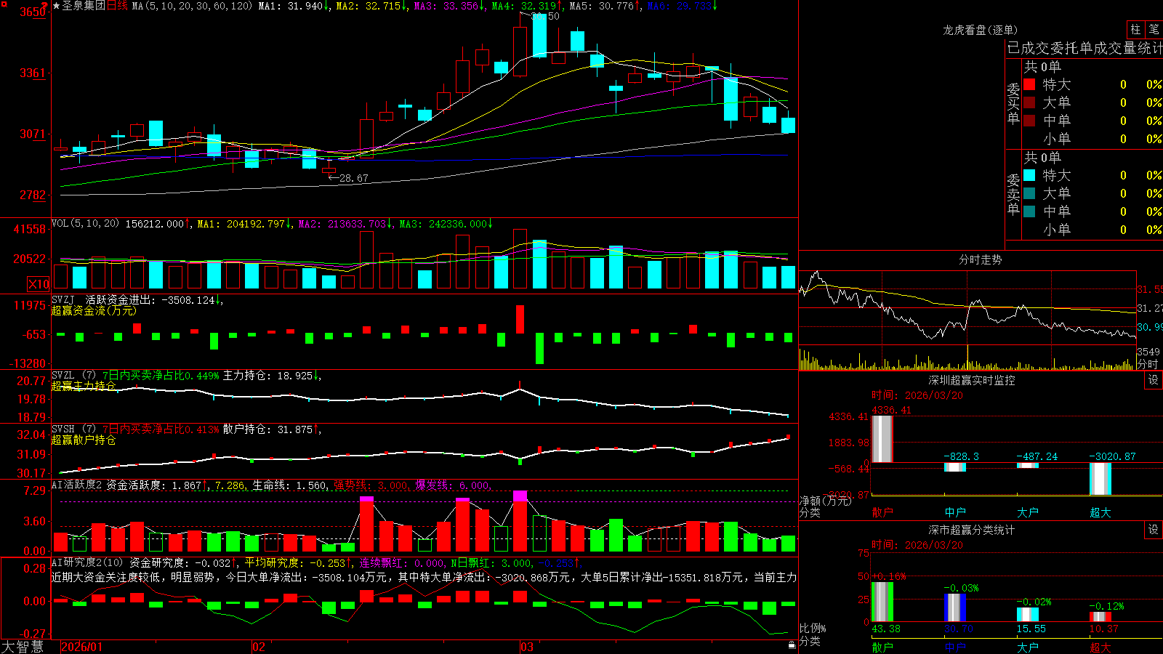Select the SVSH (7) indicator name
The width and height of the screenshot is (1163, 654).
73,429
